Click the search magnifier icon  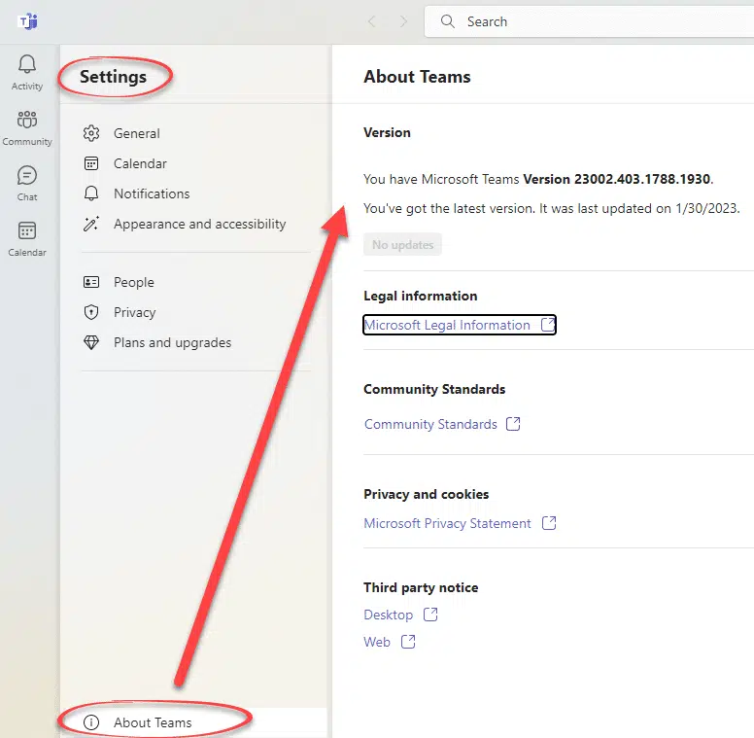(x=447, y=21)
